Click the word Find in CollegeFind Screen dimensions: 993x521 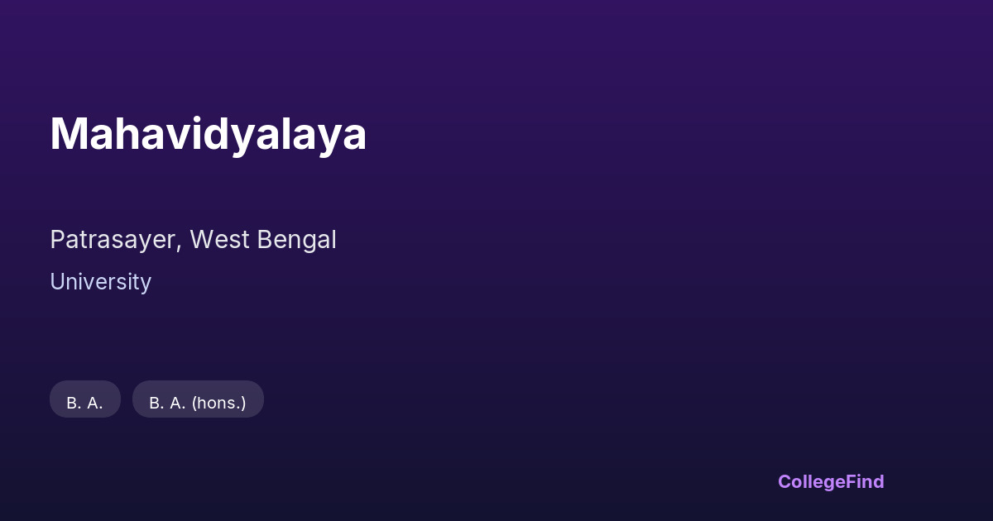[x=863, y=481]
